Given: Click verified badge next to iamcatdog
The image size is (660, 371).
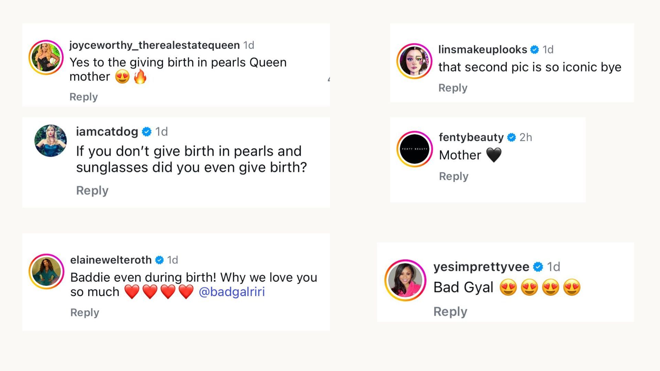Looking at the screenshot, I should (147, 132).
